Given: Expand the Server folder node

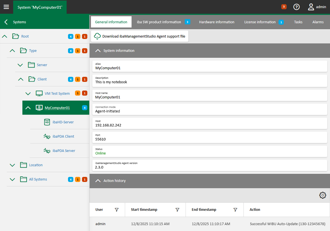Looking at the screenshot, I should [20, 65].
